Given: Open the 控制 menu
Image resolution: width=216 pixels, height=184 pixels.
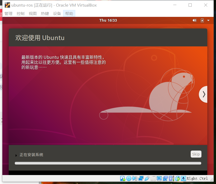Looking at the screenshot, I should [21, 13].
